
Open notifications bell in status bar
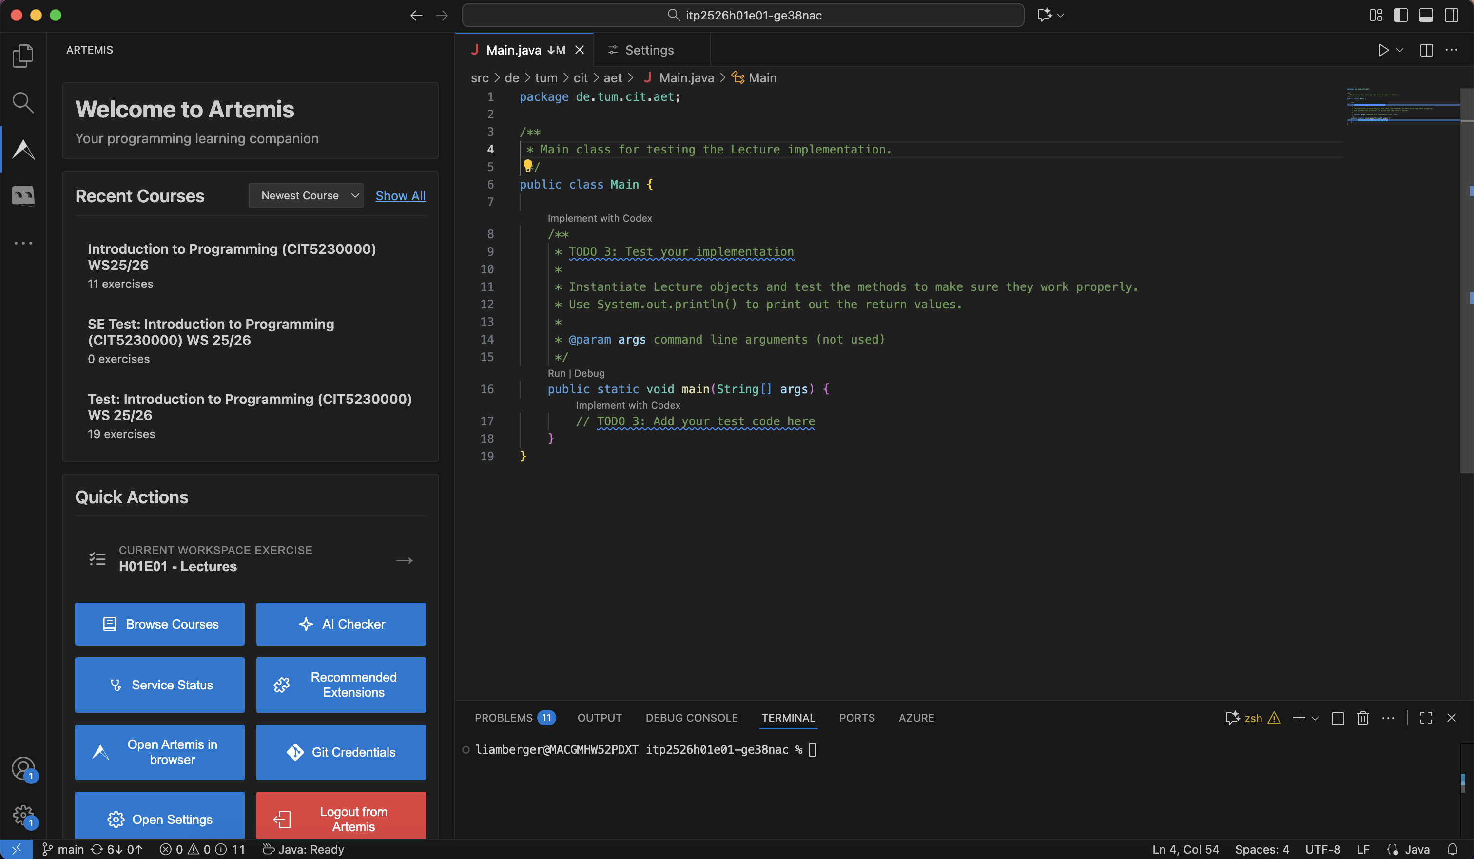coord(1453,849)
